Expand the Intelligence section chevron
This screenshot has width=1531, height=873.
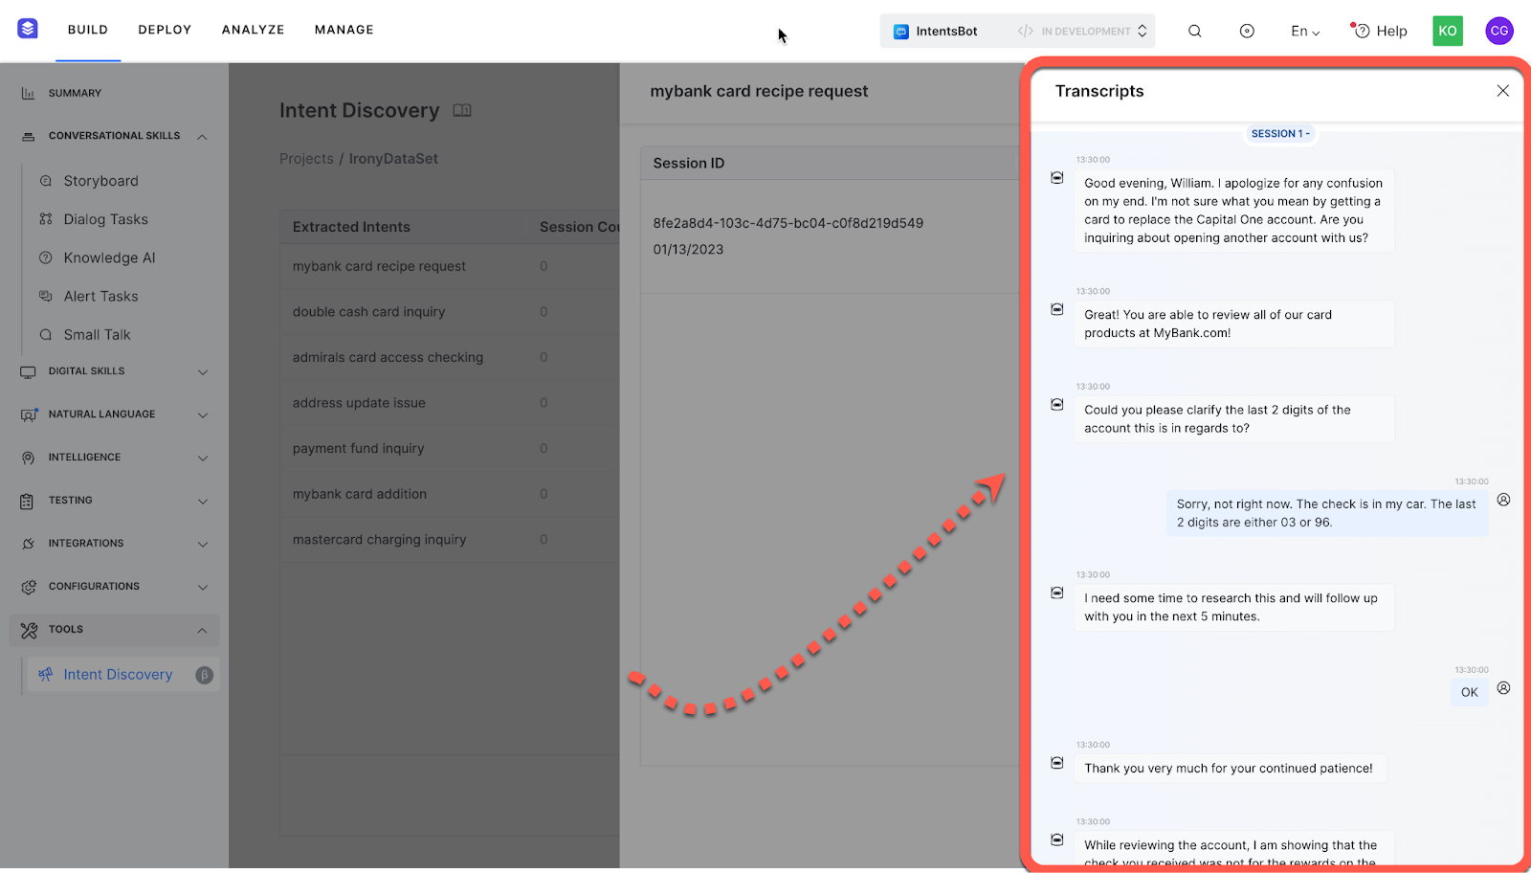click(x=202, y=458)
